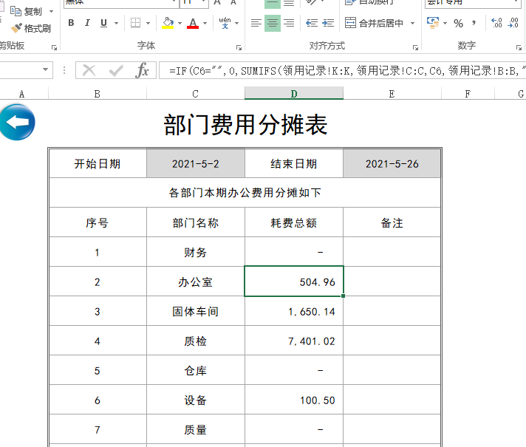The width and height of the screenshot is (526, 447).
Task: Open the font color dropdown arrow
Action: [x=205, y=24]
